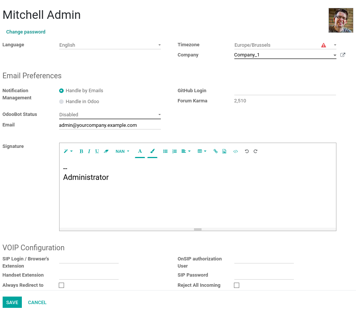
Task: Click the remove formatting eraser icon
Action: (x=106, y=151)
